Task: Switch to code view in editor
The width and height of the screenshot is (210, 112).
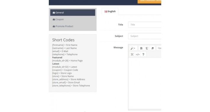Action: (138, 54)
